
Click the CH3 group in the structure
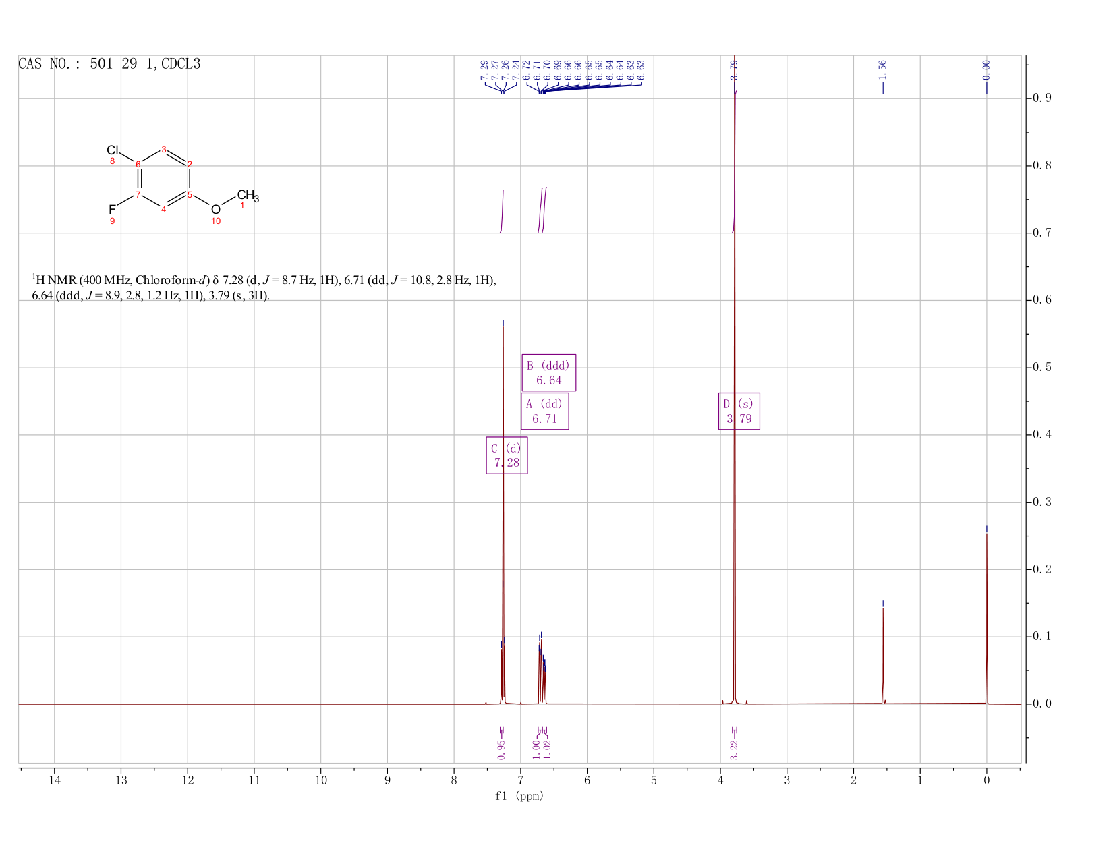tap(248, 196)
